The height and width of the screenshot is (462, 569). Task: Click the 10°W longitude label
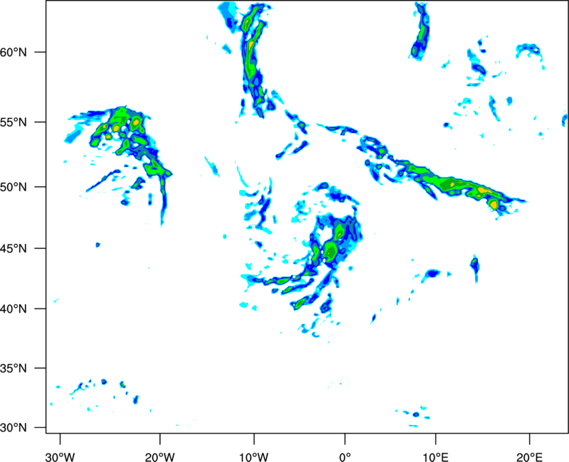[254, 457]
